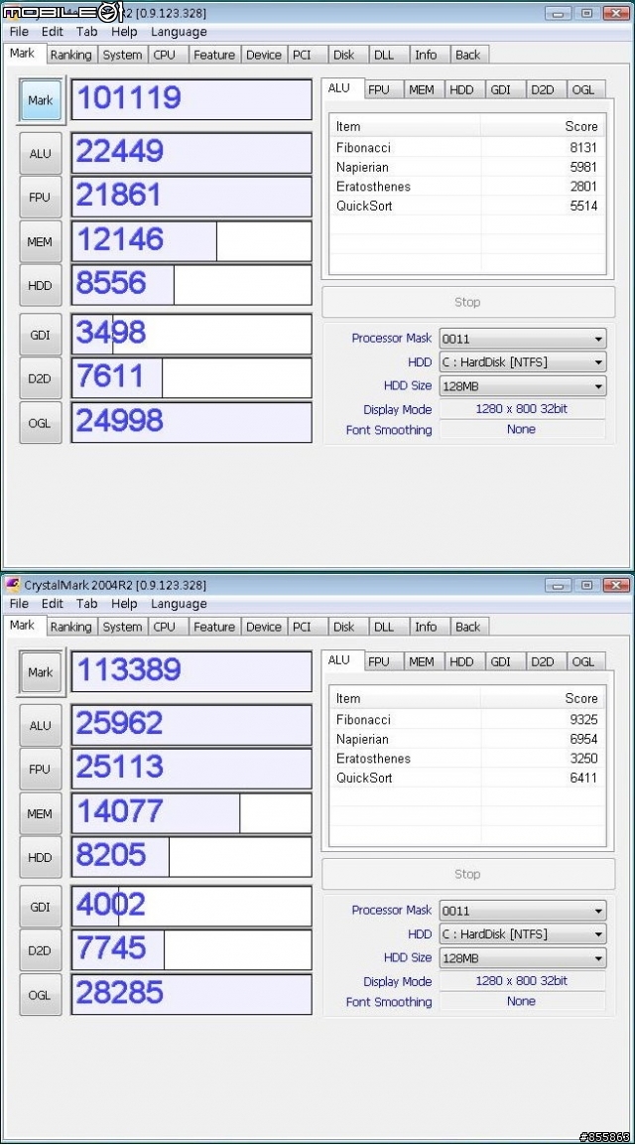Click the Score column header in the 113389 window

click(543, 698)
